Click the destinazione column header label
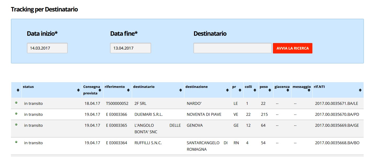Image resolution: width=378 pixels, height=157 pixels. pyautogui.click(x=197, y=87)
